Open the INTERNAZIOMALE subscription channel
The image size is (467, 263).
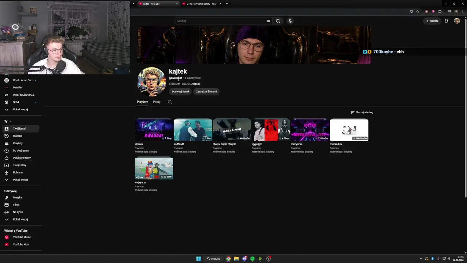[x=21, y=95]
